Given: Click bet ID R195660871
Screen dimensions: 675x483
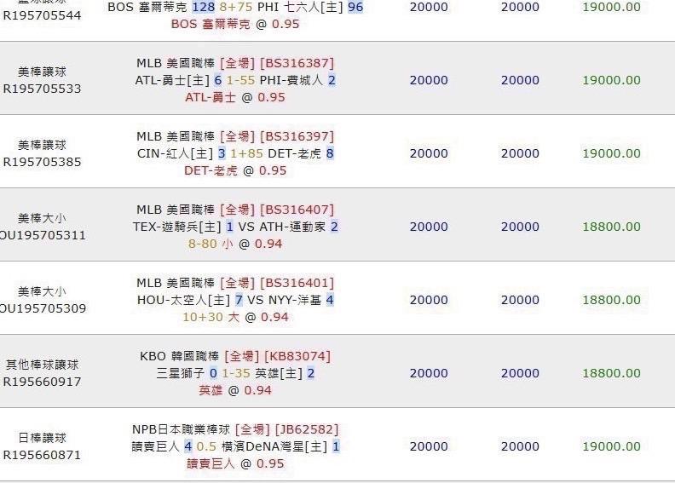Looking at the screenshot, I should (43, 455).
